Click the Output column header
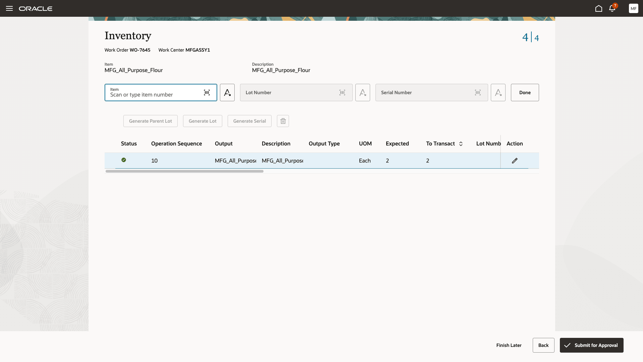Image resolution: width=643 pixels, height=362 pixels. coord(224,144)
